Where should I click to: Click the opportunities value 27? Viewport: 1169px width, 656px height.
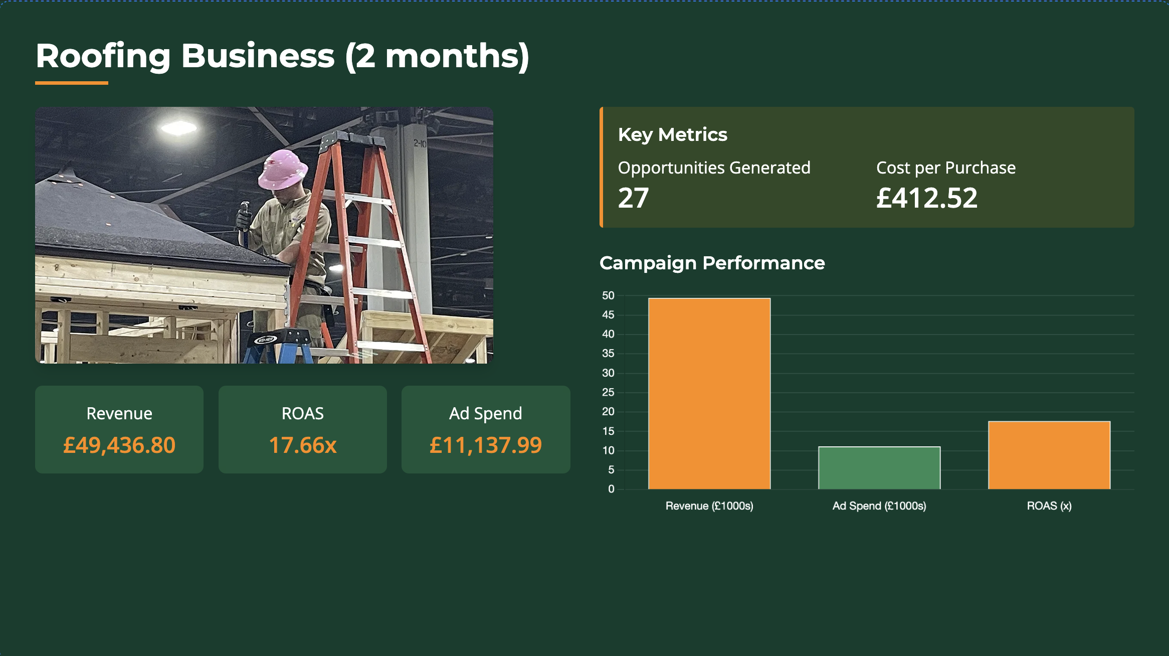[633, 198]
